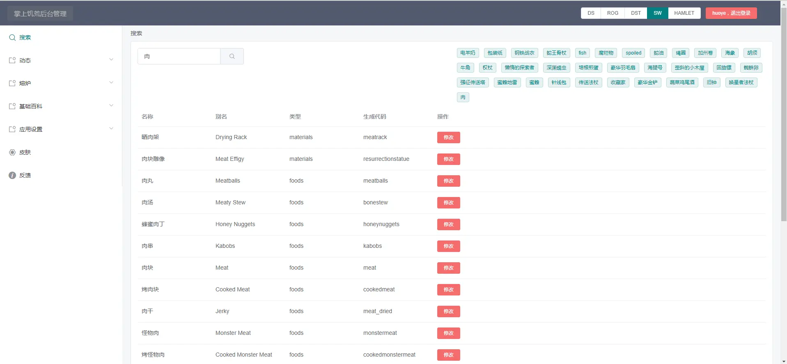Edit the 肉汤 Meaty Stew row
Screen dimensions: 787x364
(448, 203)
